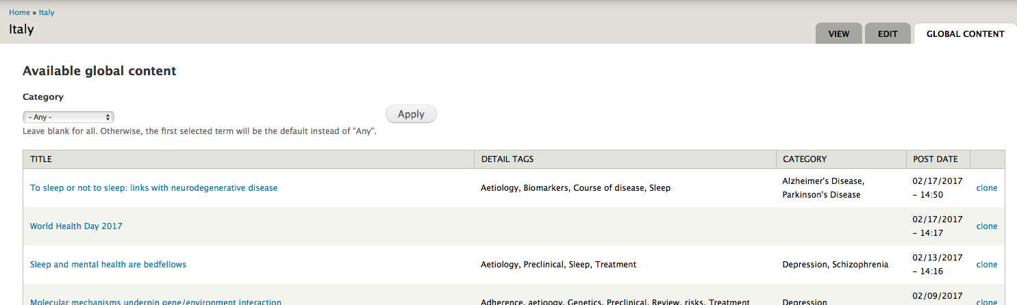Screen dimensions: 1017x305
Task: Switch to the View tab
Action: [838, 34]
